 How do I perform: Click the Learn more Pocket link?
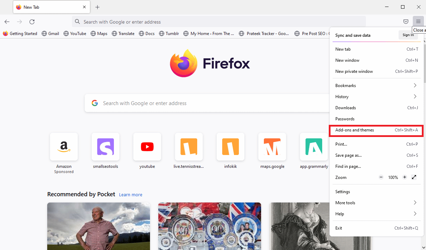(x=131, y=195)
